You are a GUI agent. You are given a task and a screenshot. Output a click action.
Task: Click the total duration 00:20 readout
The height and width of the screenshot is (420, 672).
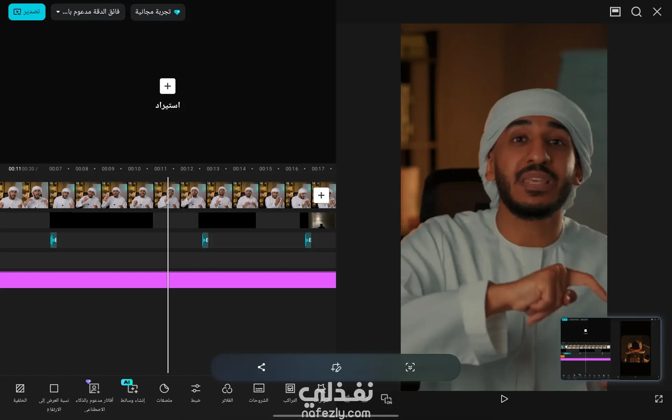28,169
